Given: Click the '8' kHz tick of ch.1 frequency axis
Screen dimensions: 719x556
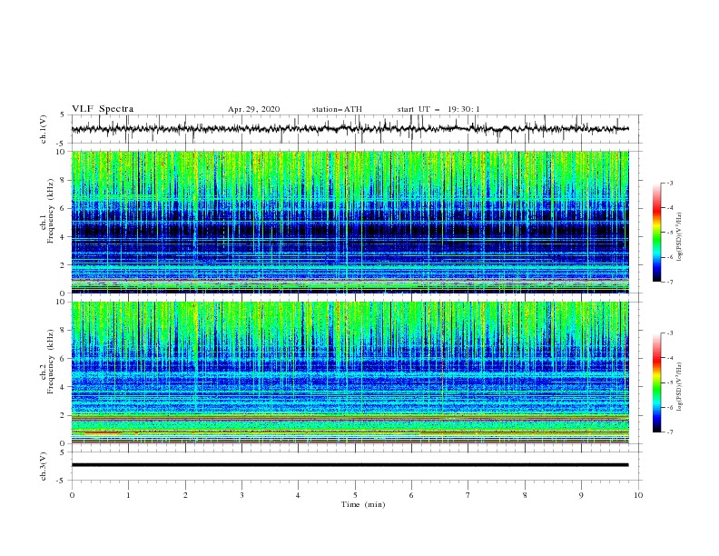Looking at the screenshot, I should point(63,180).
